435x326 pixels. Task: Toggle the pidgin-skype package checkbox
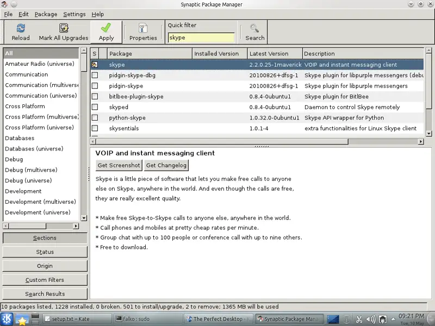(x=95, y=86)
